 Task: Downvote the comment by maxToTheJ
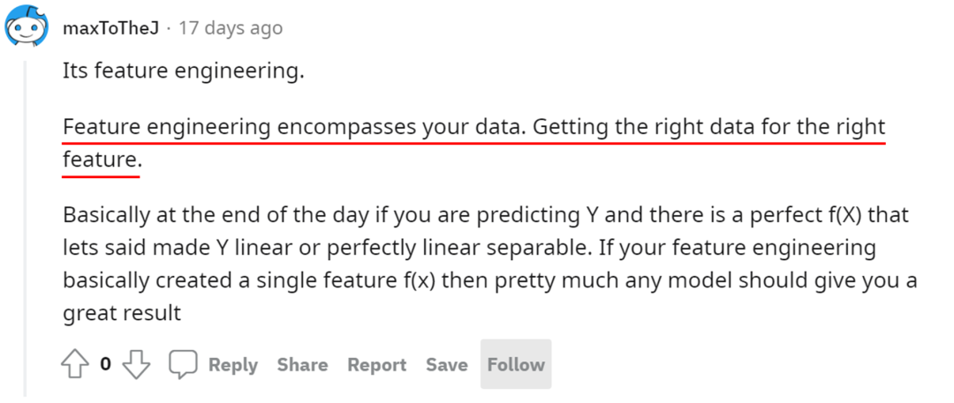pyautogui.click(x=137, y=364)
